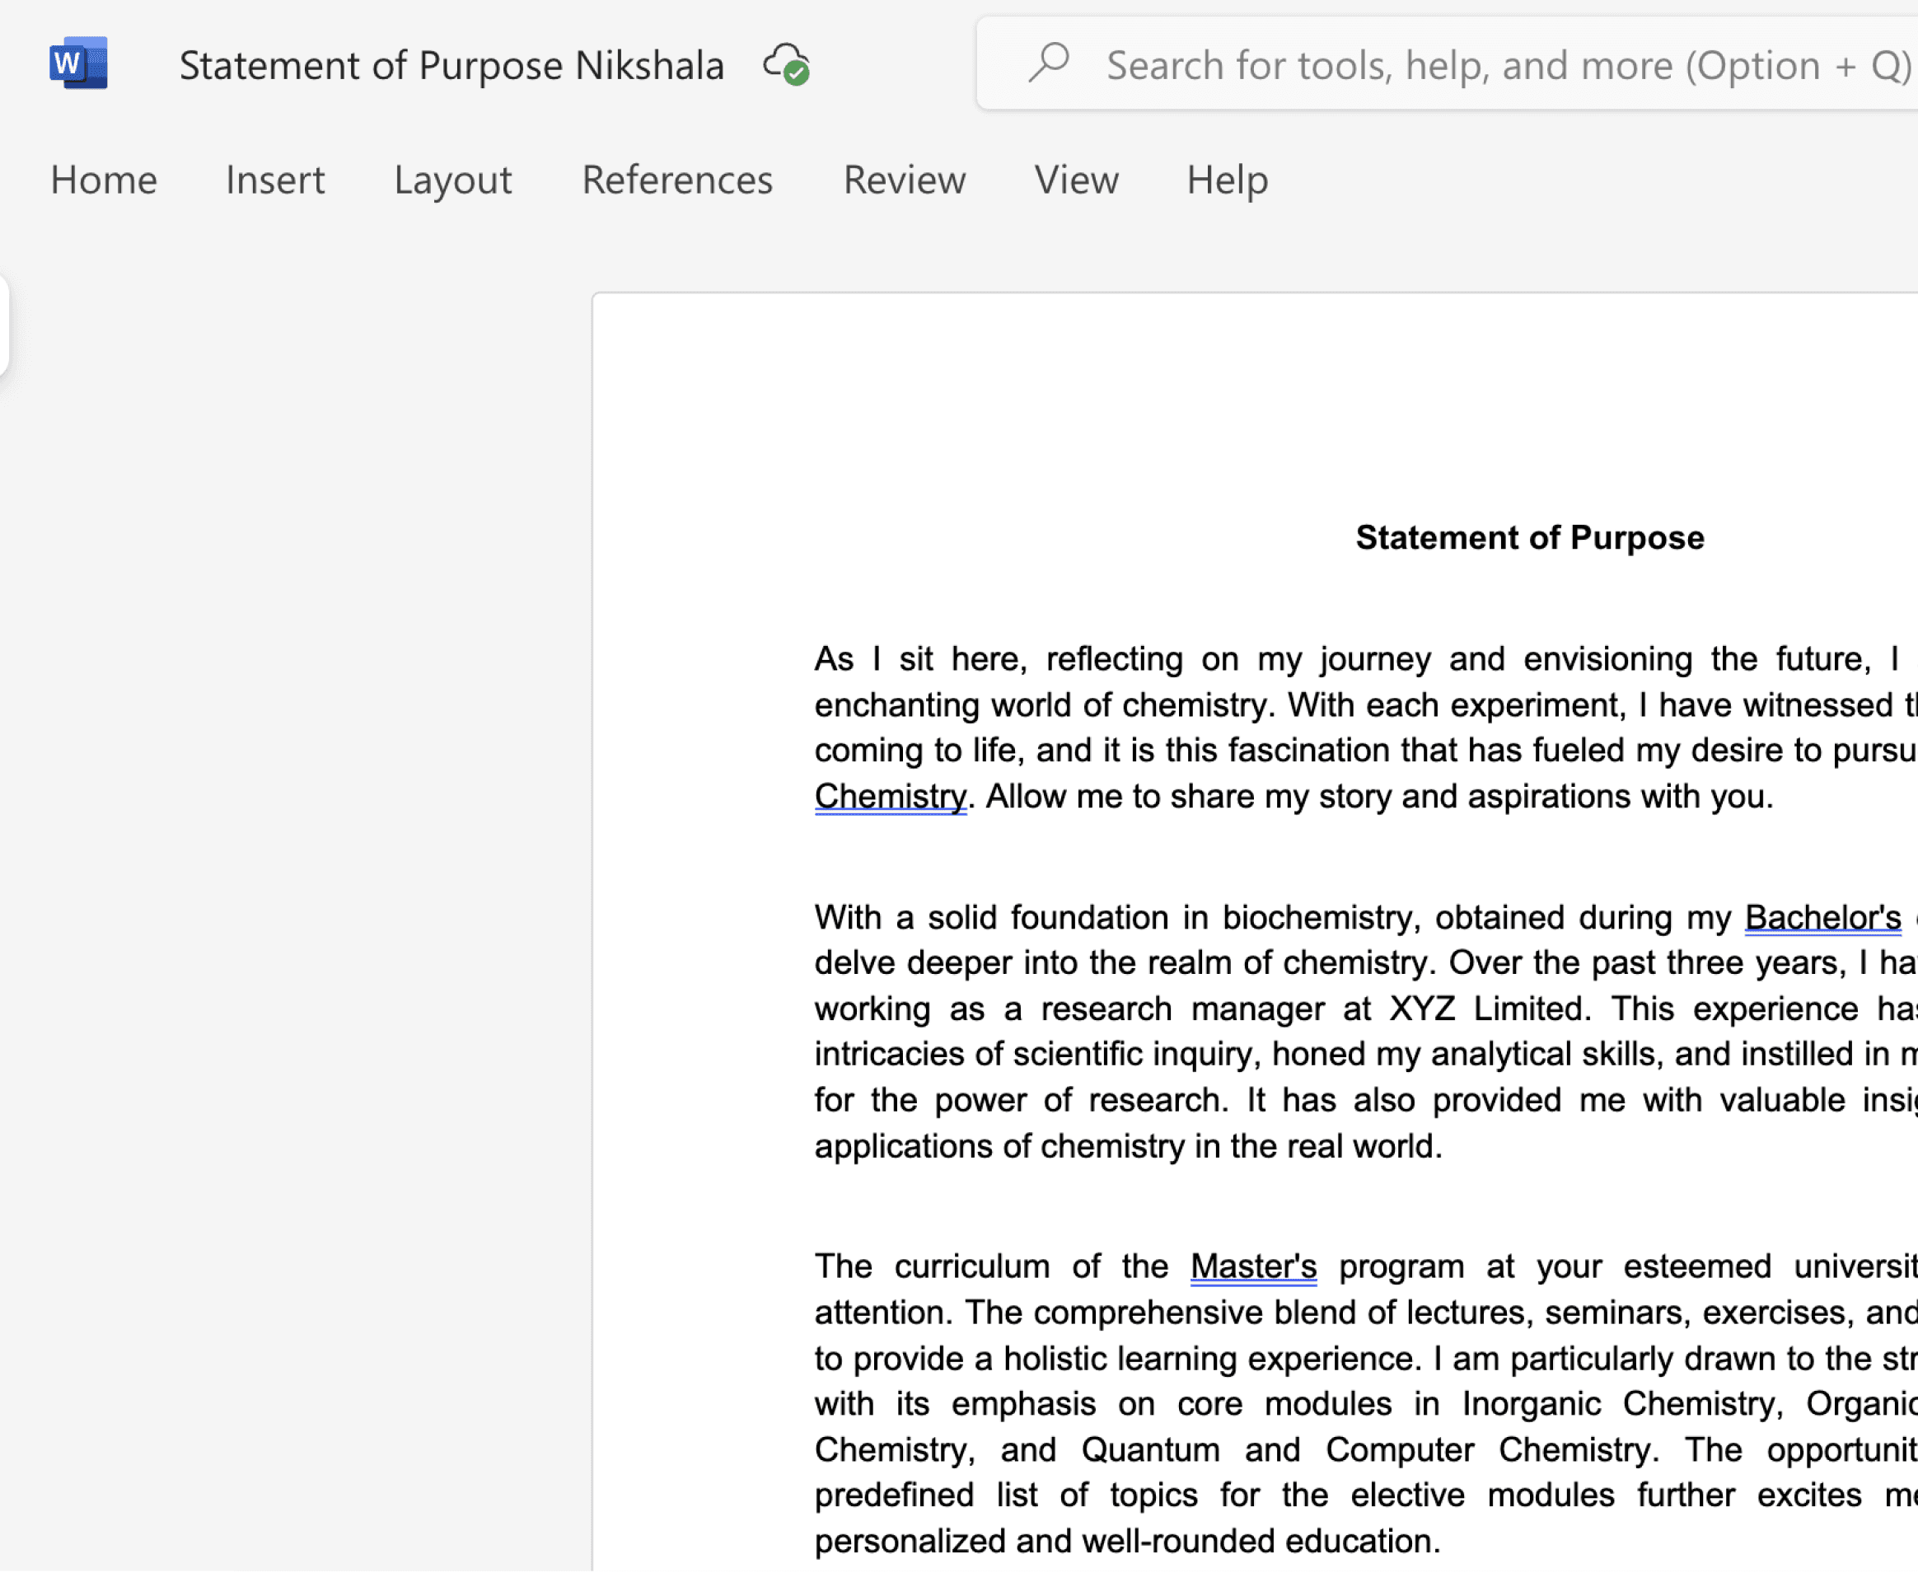Go to the Review tab
The height and width of the screenshot is (1582, 1918).
904,180
